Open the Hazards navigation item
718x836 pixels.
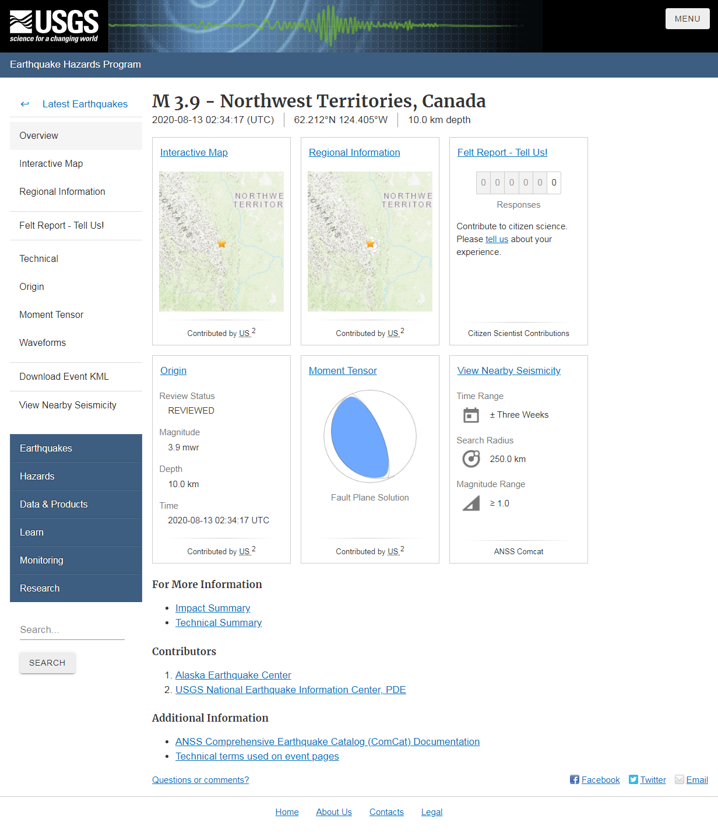[37, 476]
